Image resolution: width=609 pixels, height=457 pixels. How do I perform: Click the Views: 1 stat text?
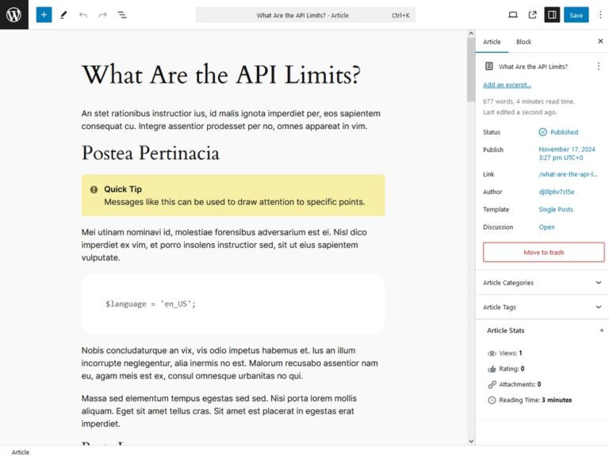511,353
